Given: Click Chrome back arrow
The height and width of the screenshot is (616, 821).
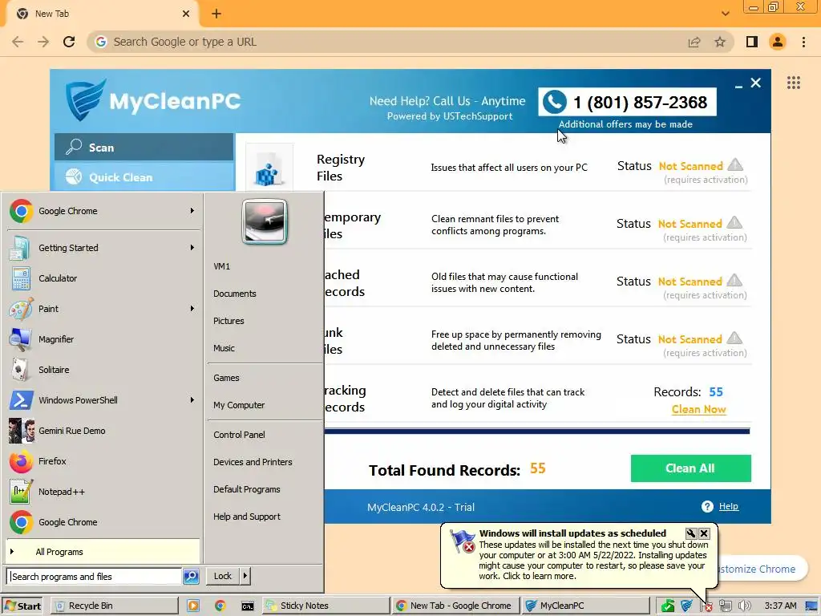Looking at the screenshot, I should click(18, 42).
